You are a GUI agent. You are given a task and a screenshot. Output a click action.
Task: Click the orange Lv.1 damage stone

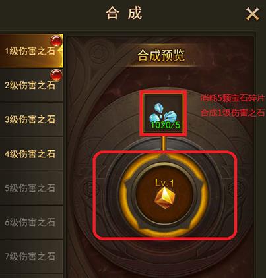pyautogui.click(x=164, y=199)
